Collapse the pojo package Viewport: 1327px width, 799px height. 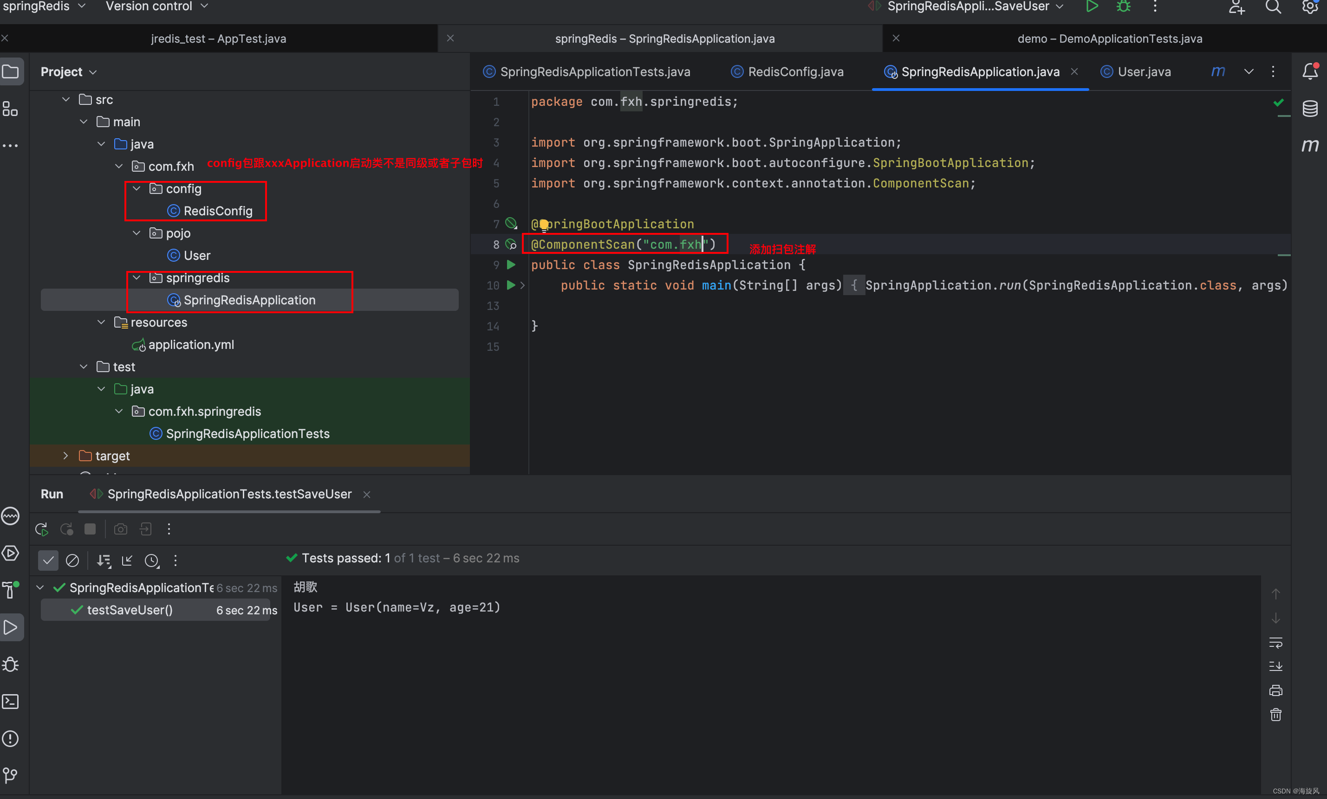(137, 233)
